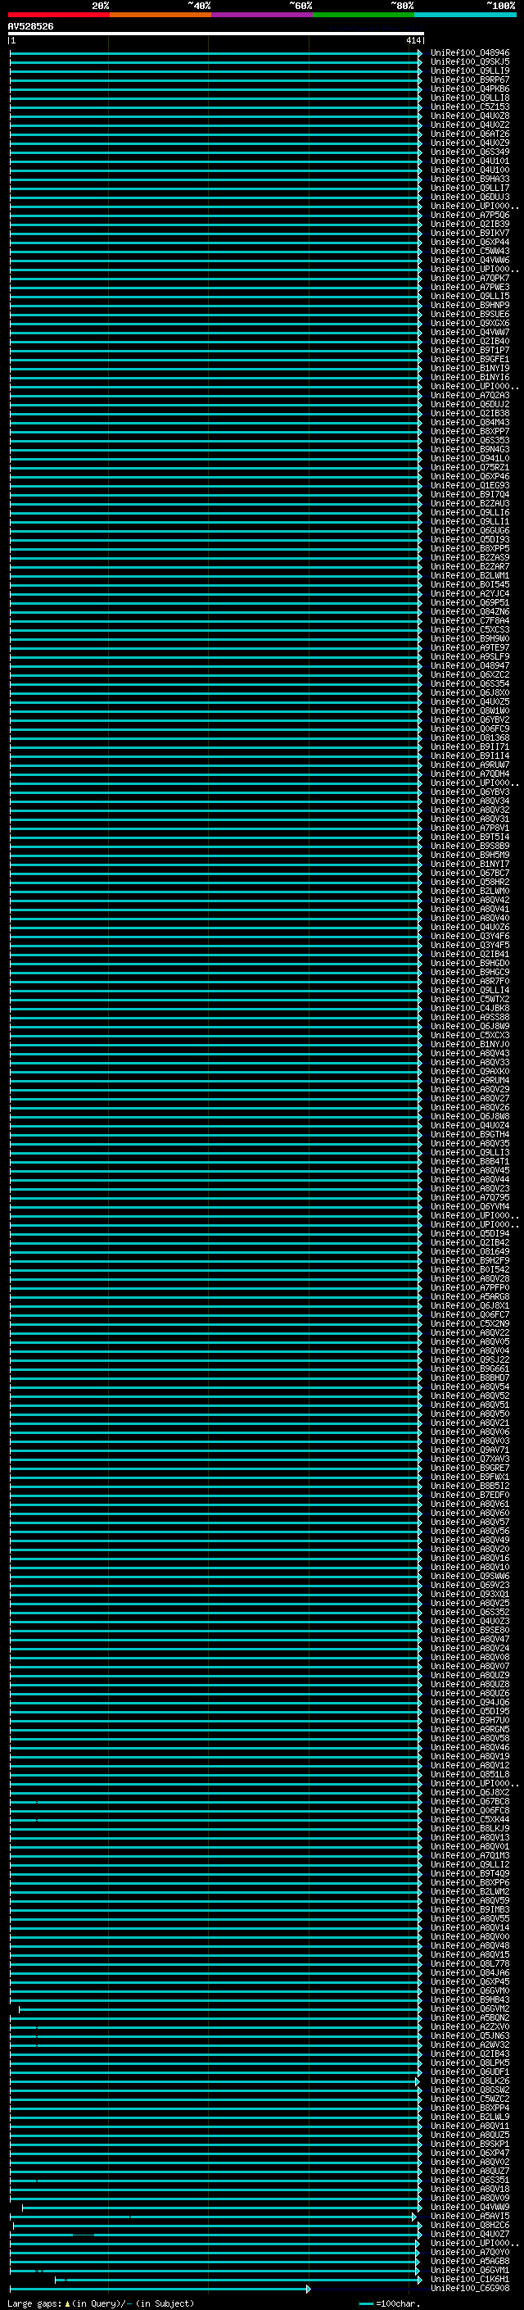Select hit label UniRef100_Q9AXK0
Screen dimensions: 524x2310
click(x=470, y=1072)
